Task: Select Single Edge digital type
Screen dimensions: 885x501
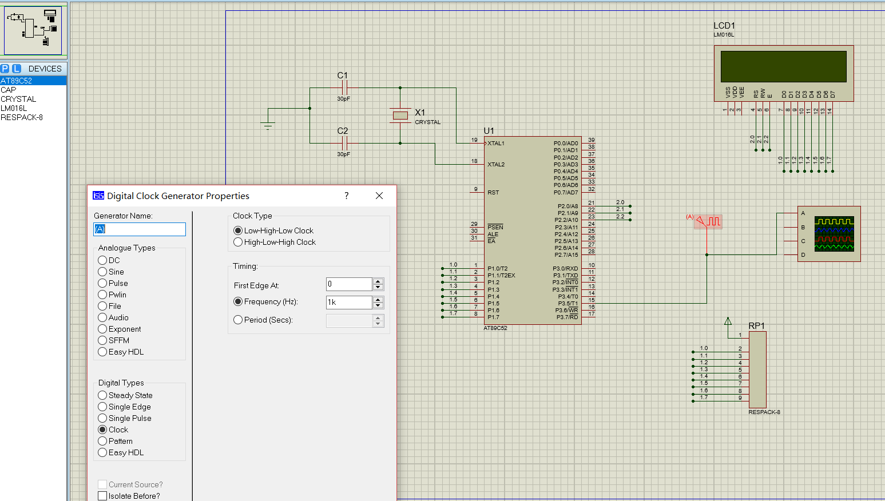Action: tap(102, 407)
